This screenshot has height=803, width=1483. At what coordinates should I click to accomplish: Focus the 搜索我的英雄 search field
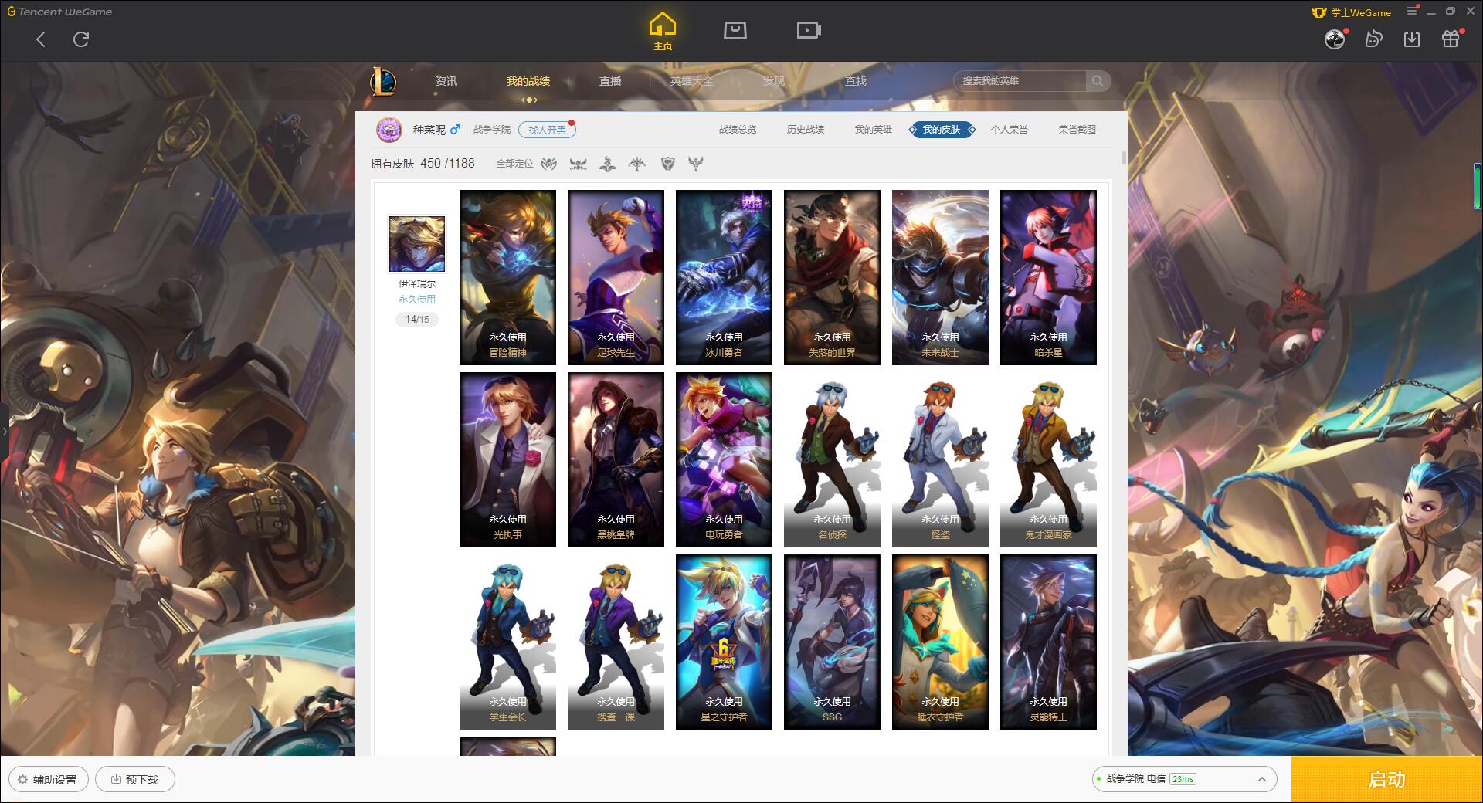click(1020, 81)
